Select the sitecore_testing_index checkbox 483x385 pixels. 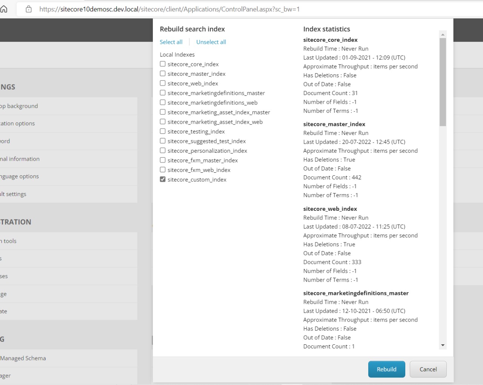pos(163,131)
